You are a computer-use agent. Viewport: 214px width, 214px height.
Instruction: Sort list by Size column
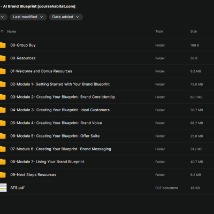pos(194,32)
